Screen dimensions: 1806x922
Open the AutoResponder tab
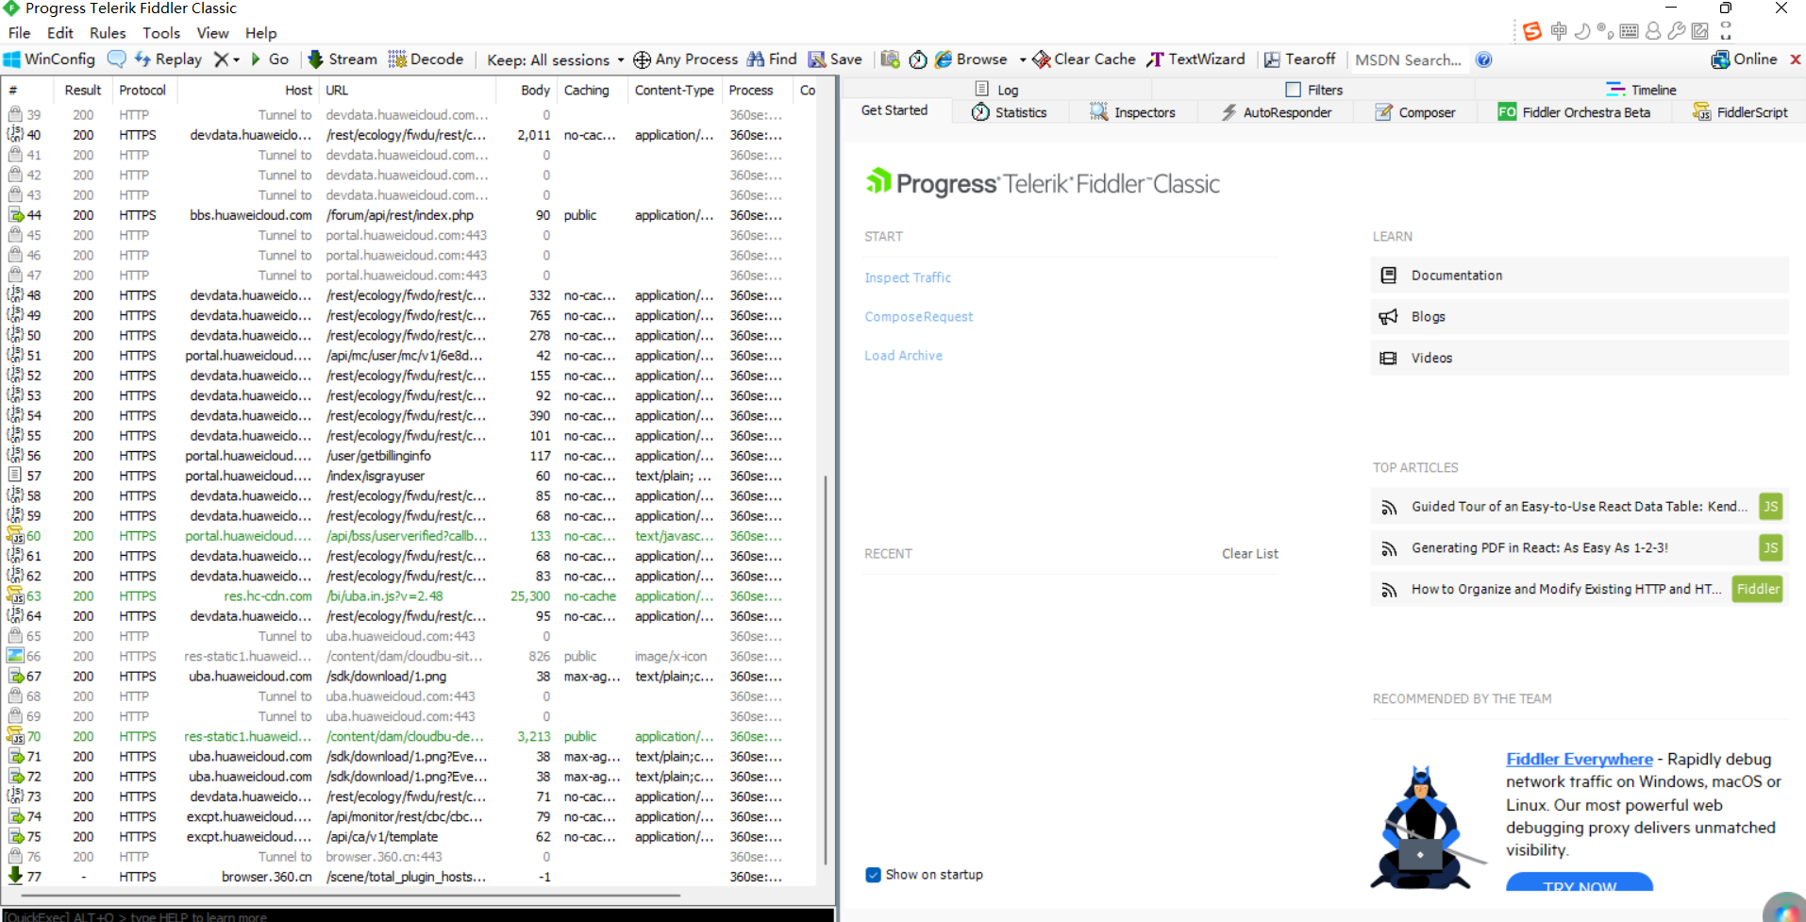(1276, 112)
